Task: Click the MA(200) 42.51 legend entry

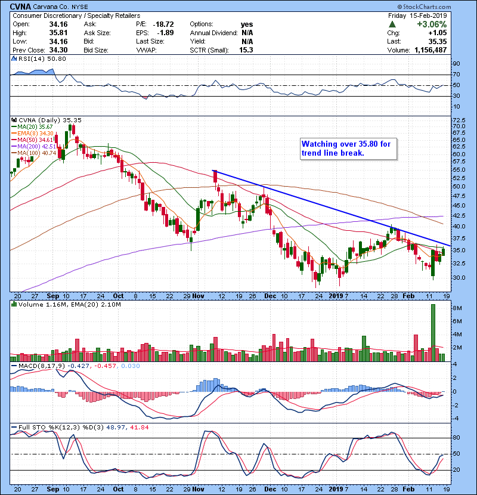Action: 34,146
